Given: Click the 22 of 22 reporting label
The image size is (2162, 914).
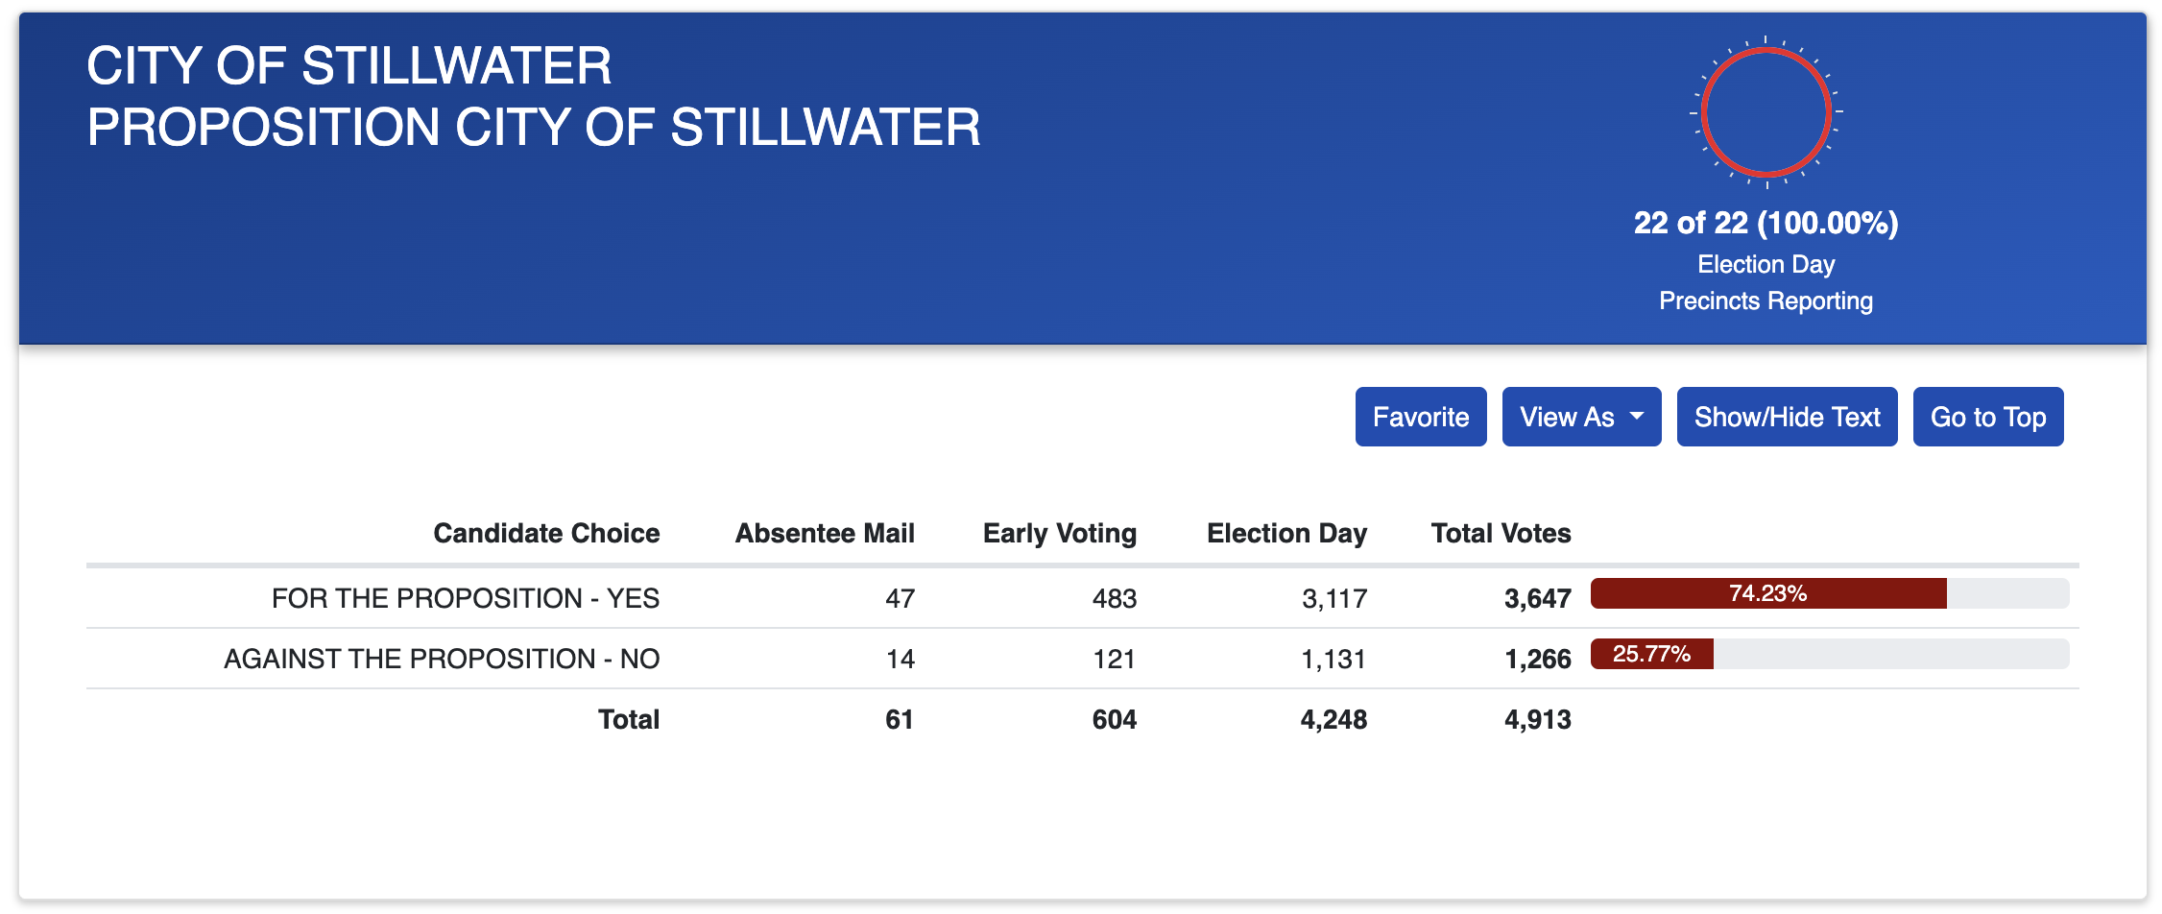Looking at the screenshot, I should point(1766,222).
